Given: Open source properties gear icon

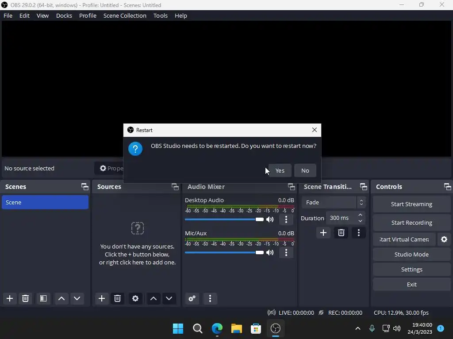Looking at the screenshot, I should pyautogui.click(x=135, y=298).
